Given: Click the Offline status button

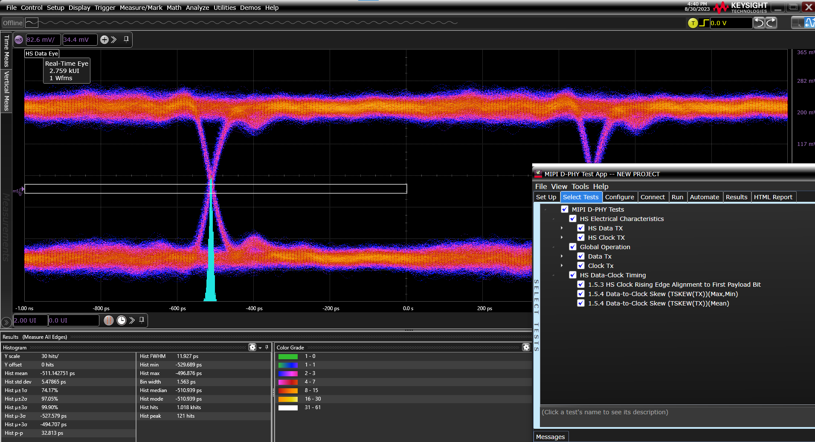Looking at the screenshot, I should coord(12,23).
